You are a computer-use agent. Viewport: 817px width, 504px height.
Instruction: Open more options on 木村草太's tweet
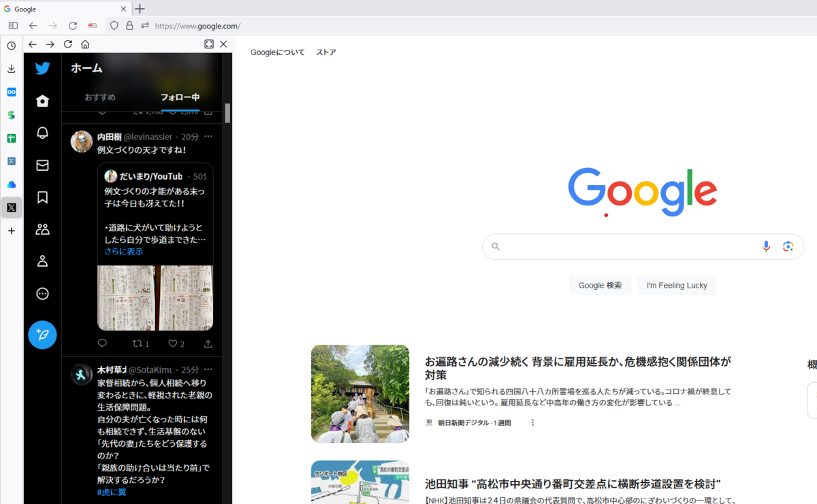208,369
